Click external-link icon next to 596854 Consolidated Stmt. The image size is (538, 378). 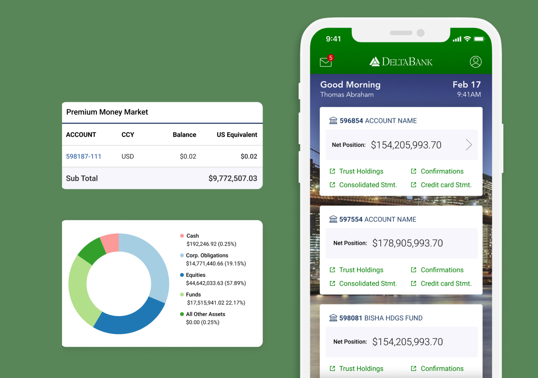(332, 185)
